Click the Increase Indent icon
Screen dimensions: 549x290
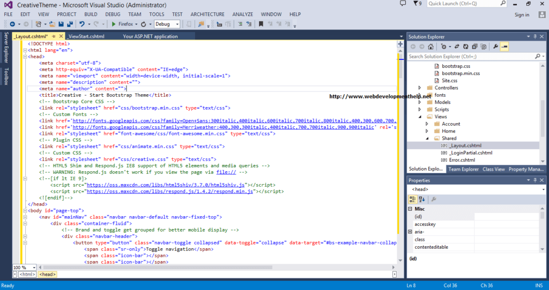coord(240,24)
